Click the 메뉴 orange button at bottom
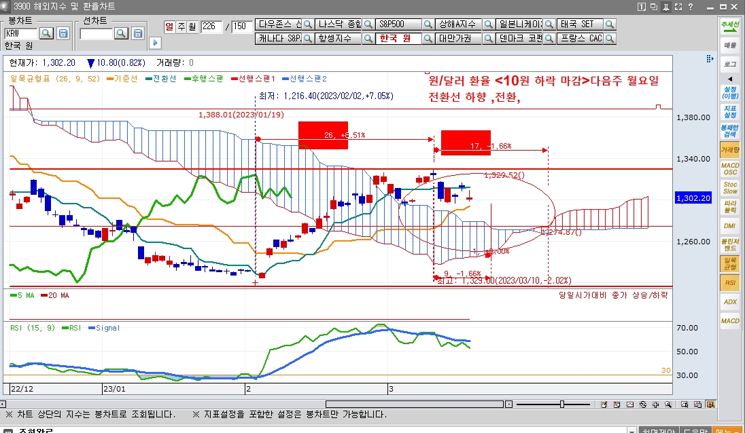This screenshot has height=433, width=745. click(x=725, y=431)
